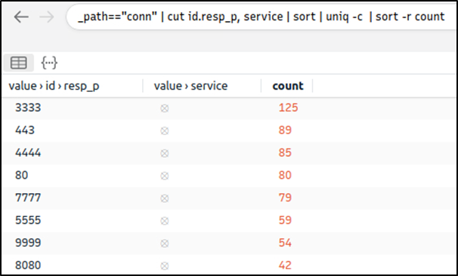Click null service icon in 7777 row

[x=165, y=198]
